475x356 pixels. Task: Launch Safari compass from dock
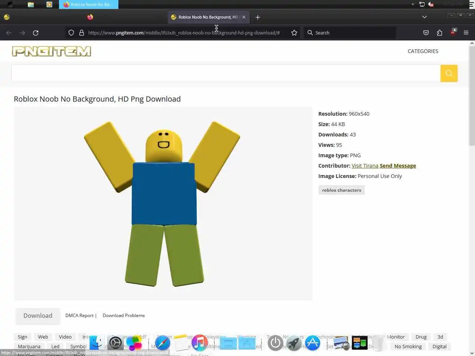[163, 343]
